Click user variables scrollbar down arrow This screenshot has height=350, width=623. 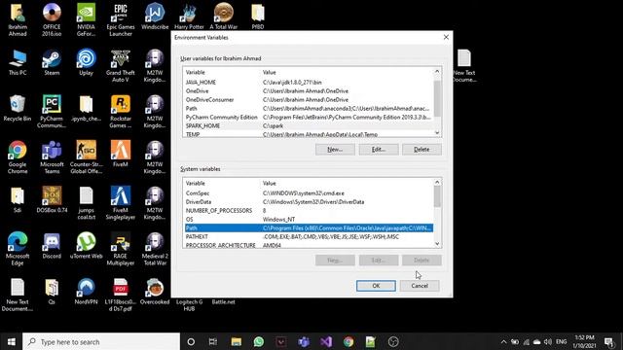437,132
